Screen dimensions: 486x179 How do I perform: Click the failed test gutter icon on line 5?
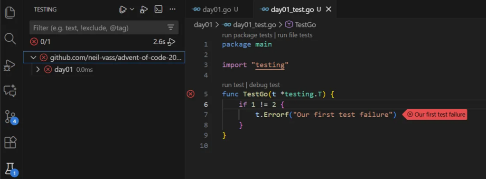(190, 94)
